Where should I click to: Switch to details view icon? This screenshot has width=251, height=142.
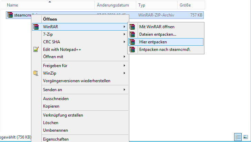pos(238,137)
